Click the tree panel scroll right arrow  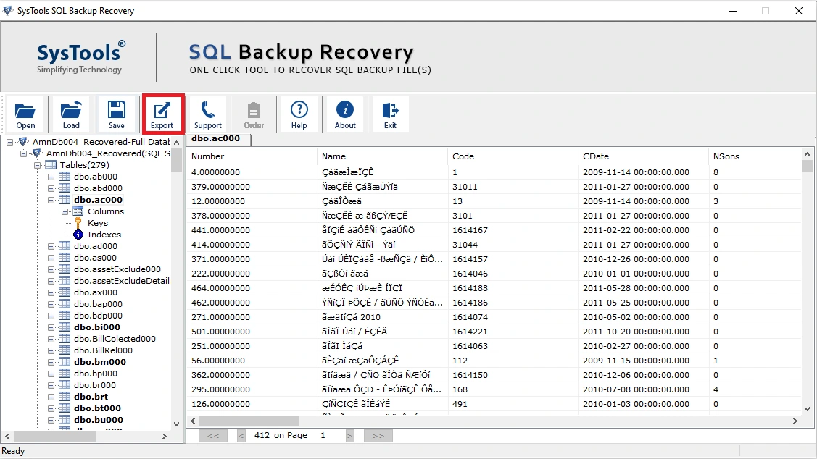click(165, 436)
